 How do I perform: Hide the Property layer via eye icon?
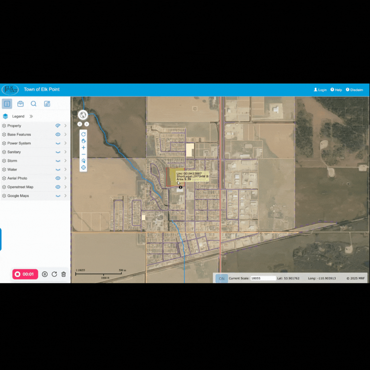[x=58, y=126]
